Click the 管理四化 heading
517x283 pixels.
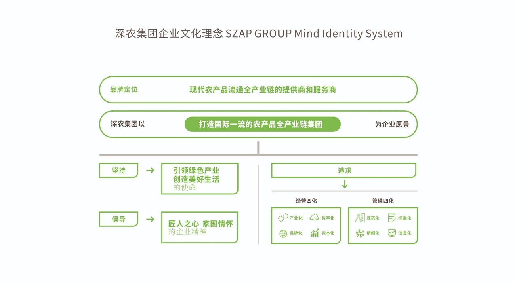click(382, 201)
